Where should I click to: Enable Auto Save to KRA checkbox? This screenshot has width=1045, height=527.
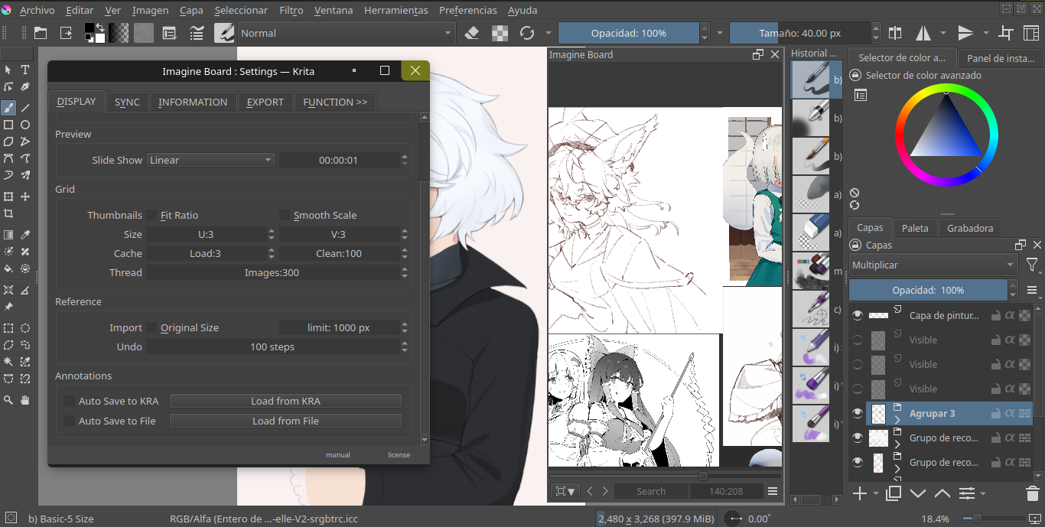pyautogui.click(x=70, y=401)
